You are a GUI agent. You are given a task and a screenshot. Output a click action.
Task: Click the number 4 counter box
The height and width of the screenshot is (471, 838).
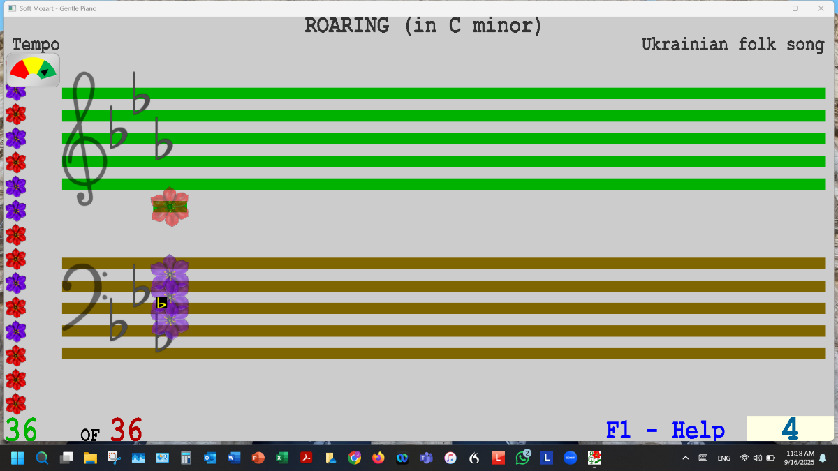click(789, 428)
